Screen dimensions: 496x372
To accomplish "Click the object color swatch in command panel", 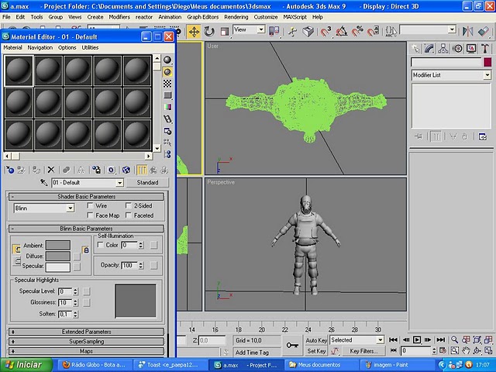I will tap(487, 62).
